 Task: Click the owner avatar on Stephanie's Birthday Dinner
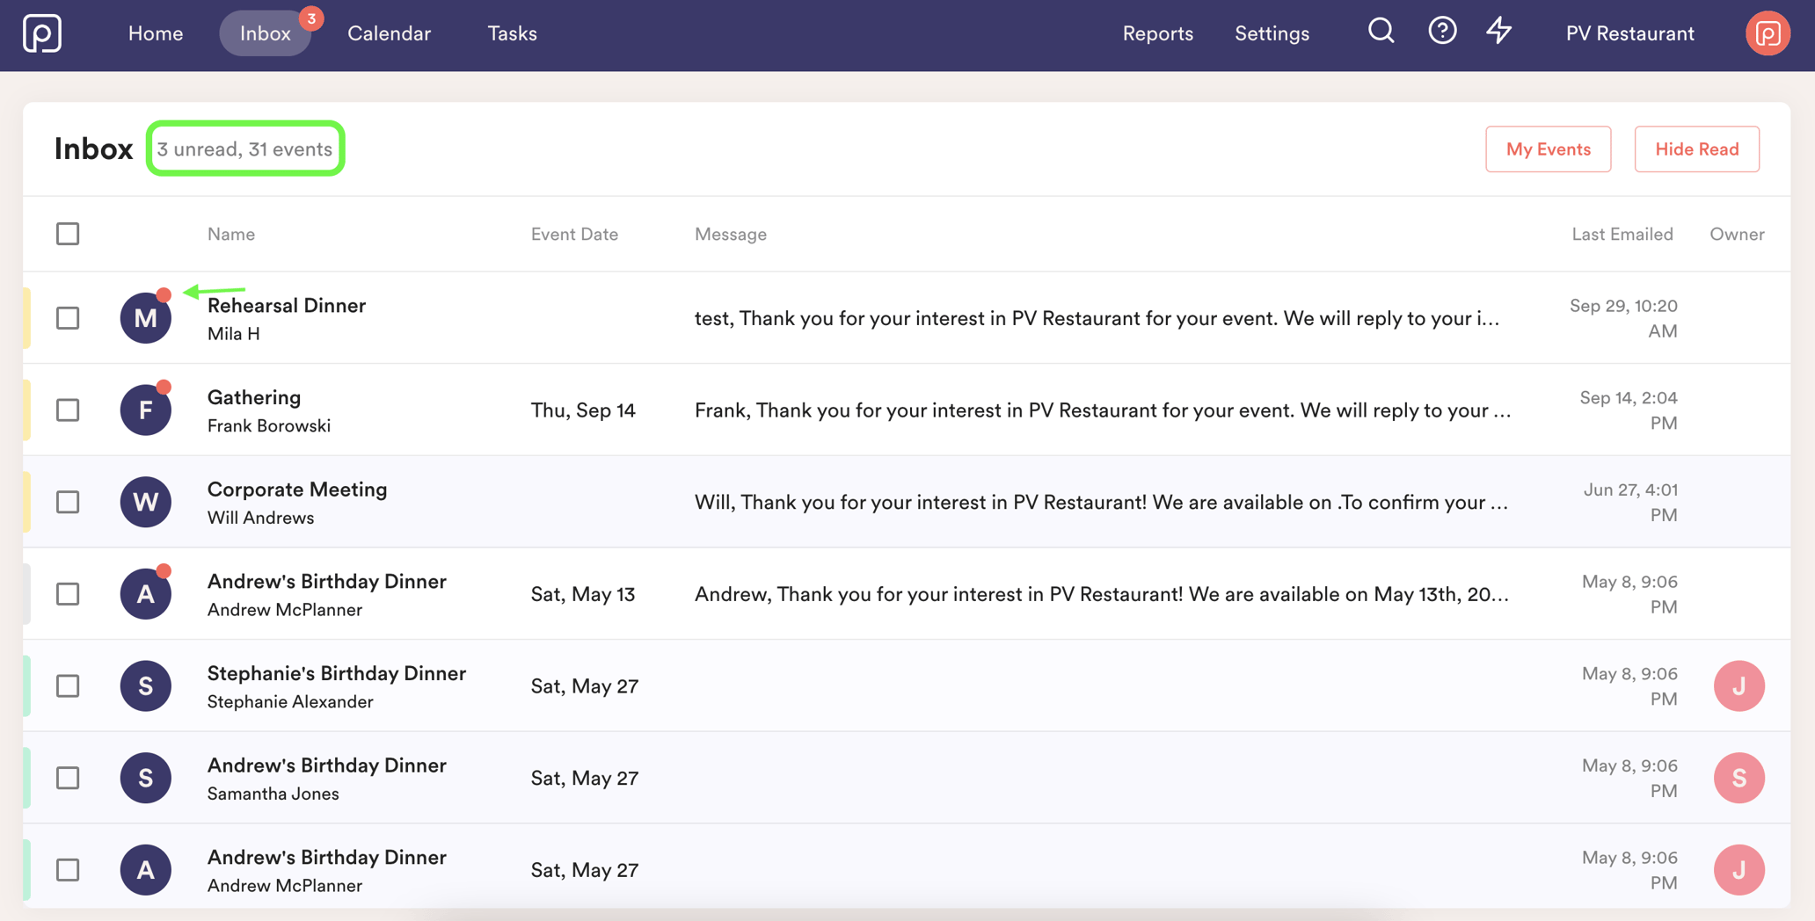1738,685
